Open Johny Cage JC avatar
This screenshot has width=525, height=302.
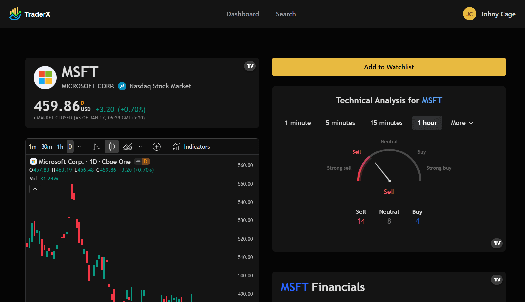[x=469, y=14]
